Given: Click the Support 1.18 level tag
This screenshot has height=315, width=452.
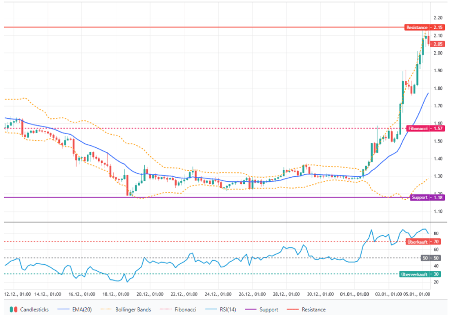Looking at the screenshot, I should 426,197.
